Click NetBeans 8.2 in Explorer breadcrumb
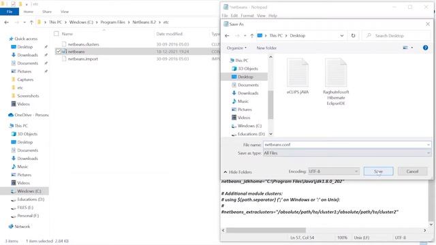The height and width of the screenshot is (245, 436). [144, 22]
